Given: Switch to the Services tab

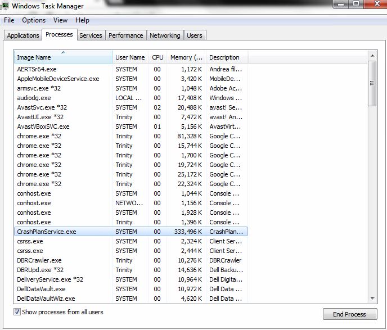Looking at the screenshot, I should pos(91,35).
